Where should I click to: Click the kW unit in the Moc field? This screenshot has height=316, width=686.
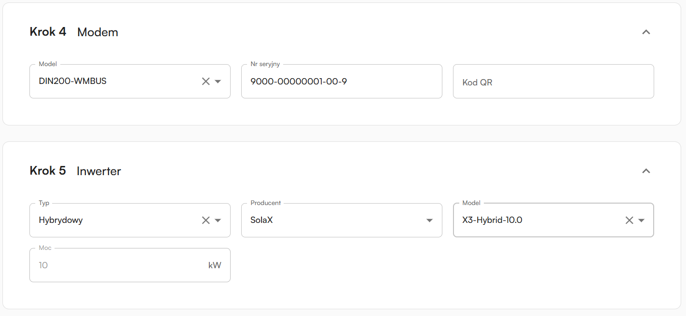[215, 265]
